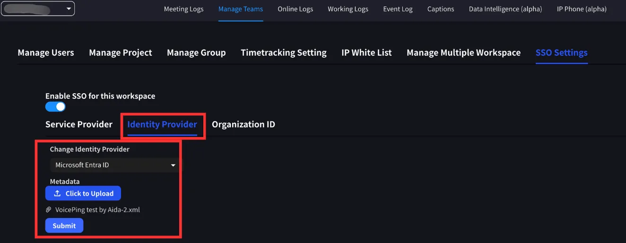This screenshot has height=243, width=626.
Task: Open the Event Log page
Action: [x=398, y=9]
